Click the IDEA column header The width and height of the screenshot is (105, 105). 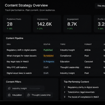[x=9, y=44]
